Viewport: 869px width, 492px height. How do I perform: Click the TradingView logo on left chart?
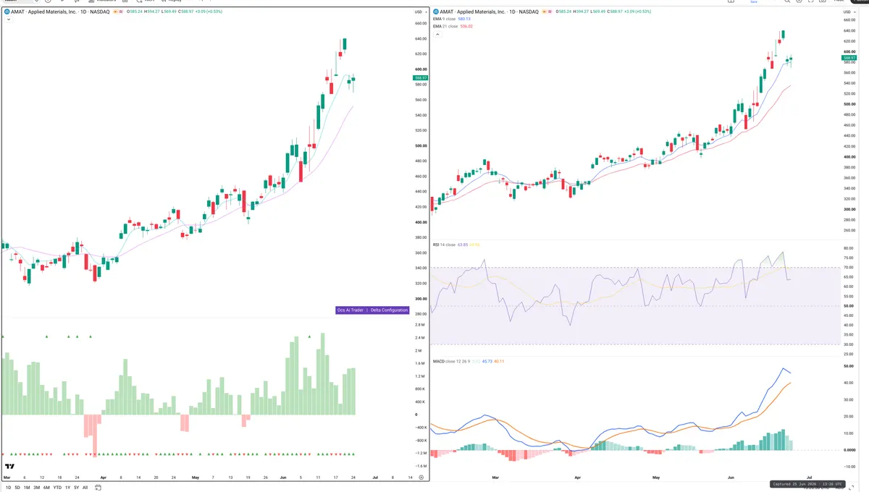coord(10,467)
